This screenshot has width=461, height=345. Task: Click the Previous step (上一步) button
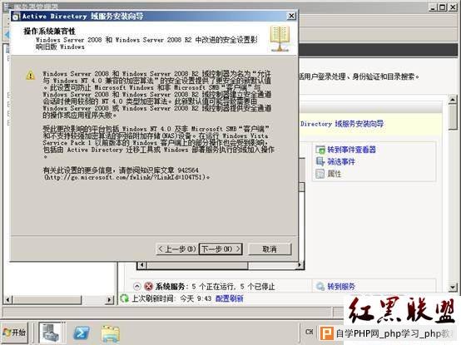point(177,249)
